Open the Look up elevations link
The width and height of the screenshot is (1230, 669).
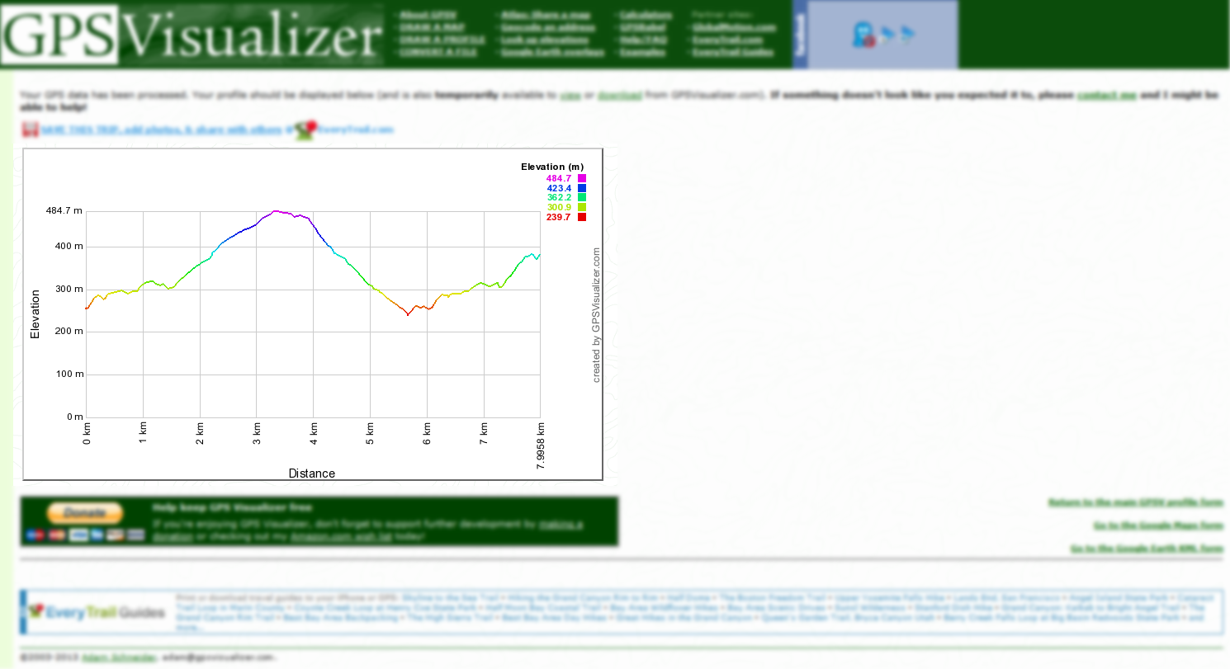[545, 39]
